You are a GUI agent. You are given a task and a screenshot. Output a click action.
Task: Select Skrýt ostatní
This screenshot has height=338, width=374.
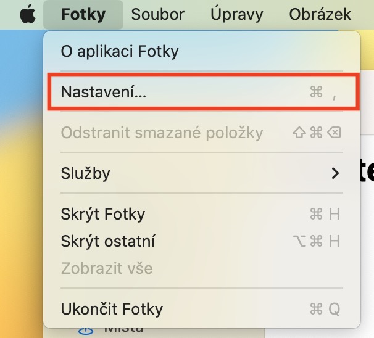tap(108, 241)
